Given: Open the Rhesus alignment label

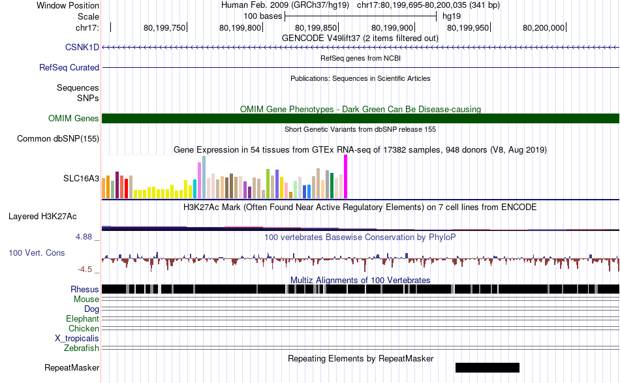Looking at the screenshot, I should pyautogui.click(x=85, y=289).
